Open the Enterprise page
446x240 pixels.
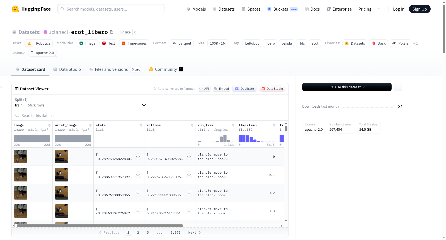tap(339, 9)
